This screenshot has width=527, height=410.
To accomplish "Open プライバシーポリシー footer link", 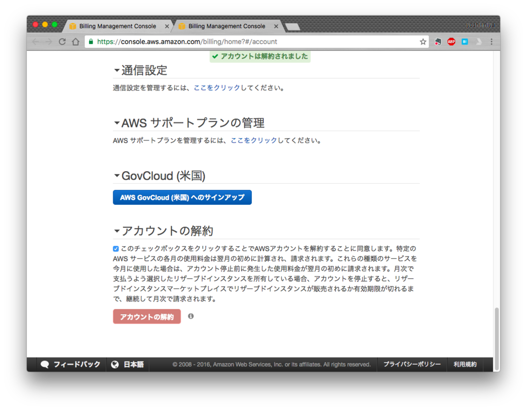I will click(x=412, y=364).
